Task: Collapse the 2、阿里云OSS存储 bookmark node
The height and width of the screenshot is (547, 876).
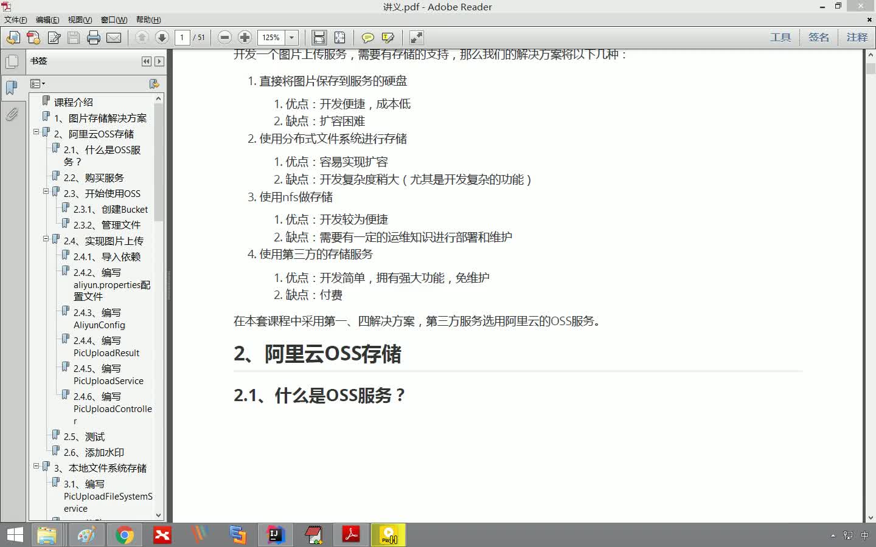Action: pos(36,131)
